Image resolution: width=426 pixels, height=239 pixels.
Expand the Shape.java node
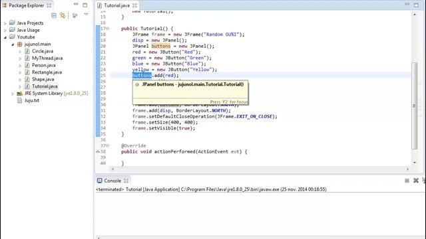pos(20,80)
